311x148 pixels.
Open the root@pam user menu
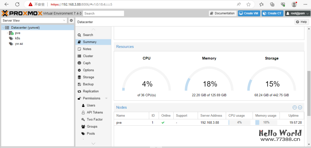297,13
